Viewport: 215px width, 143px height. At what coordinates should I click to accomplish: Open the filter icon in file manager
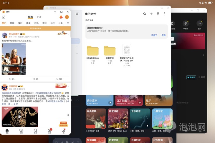158,14
